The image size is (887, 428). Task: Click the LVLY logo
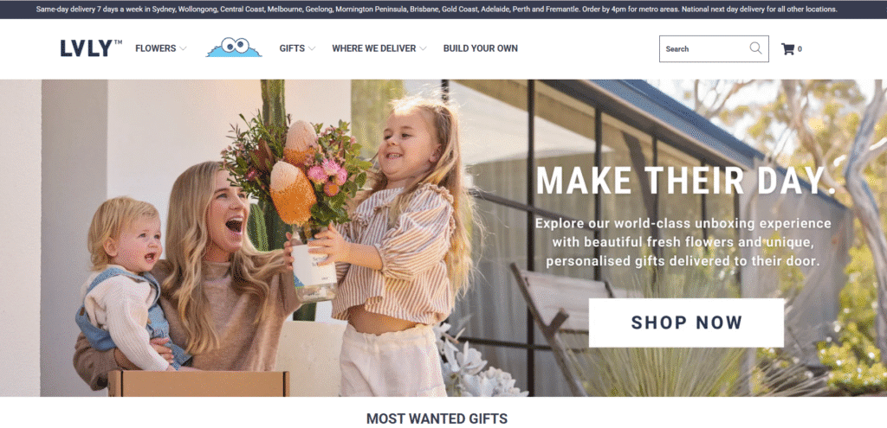tap(91, 48)
